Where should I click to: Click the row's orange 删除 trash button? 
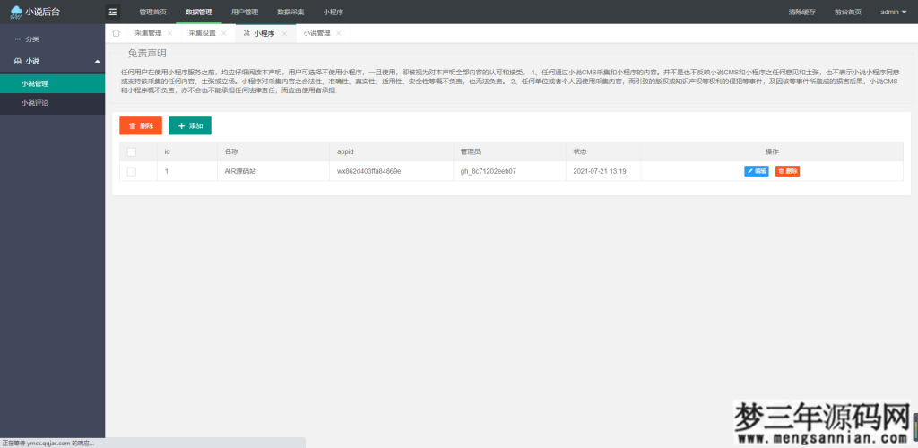(787, 170)
